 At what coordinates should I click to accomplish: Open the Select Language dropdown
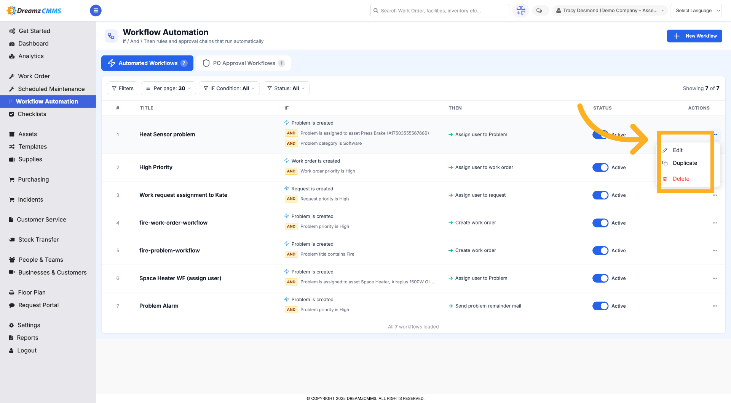tap(696, 11)
